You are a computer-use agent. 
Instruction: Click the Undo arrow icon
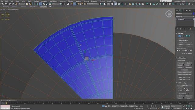click(2, 4)
